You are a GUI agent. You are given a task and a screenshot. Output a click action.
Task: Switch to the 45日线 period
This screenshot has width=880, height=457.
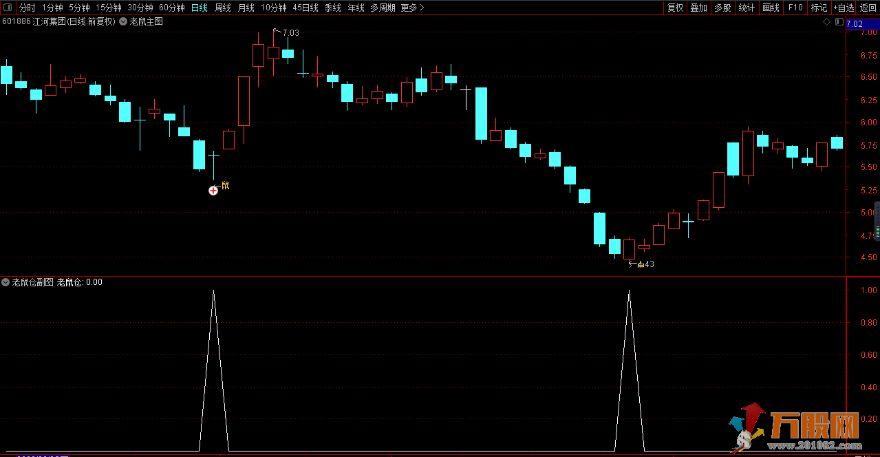305,8
